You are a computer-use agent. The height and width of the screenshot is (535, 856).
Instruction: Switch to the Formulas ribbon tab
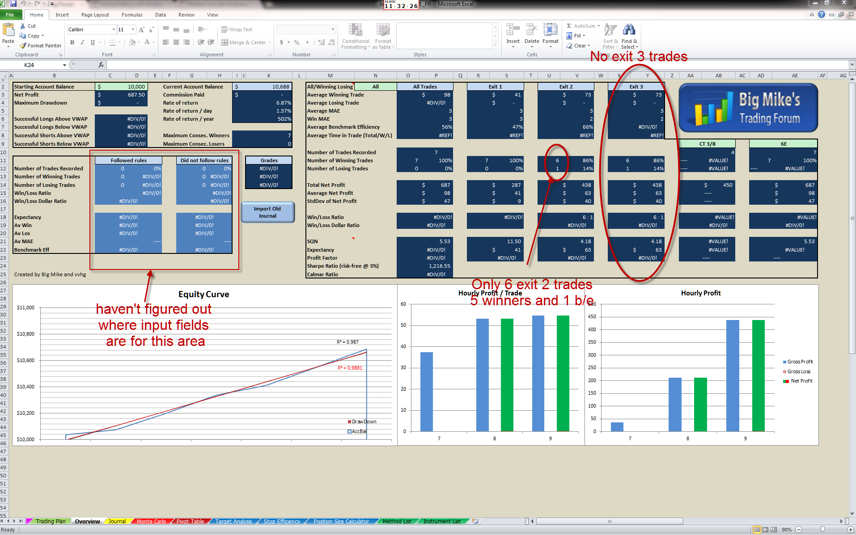tap(132, 15)
